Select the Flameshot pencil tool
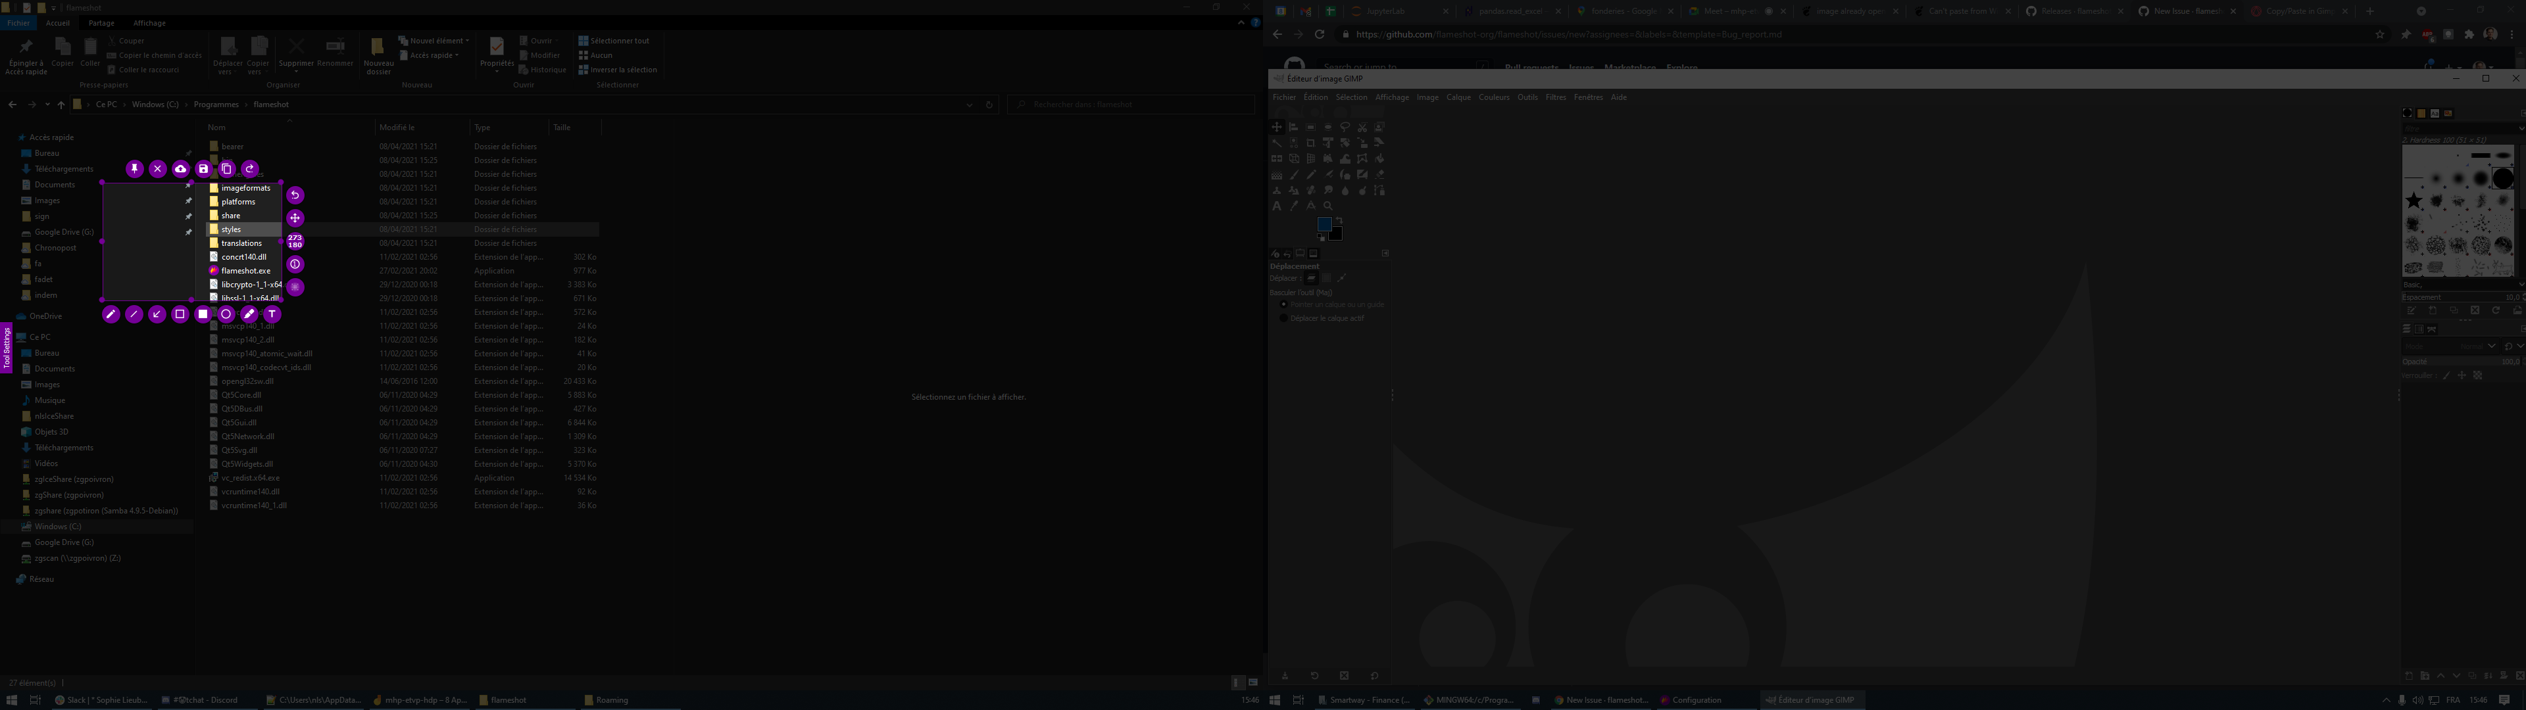This screenshot has height=710, width=2526. click(111, 314)
